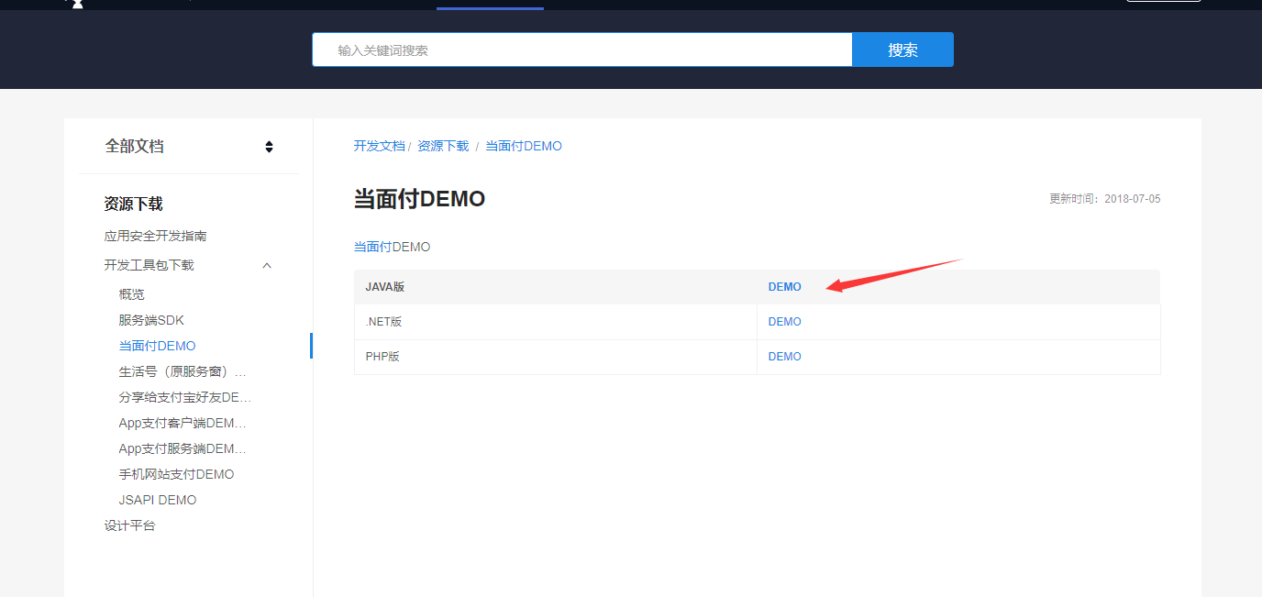
Task: Download the JAVA版 DEMO link
Action: click(784, 287)
